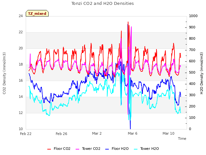
Task: Click the H2O Density (mmol/m3) axis label
Action: click(x=201, y=73)
